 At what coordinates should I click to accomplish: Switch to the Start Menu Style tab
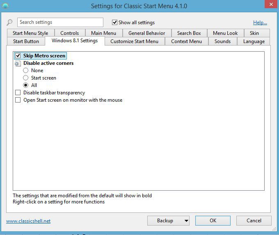30,33
